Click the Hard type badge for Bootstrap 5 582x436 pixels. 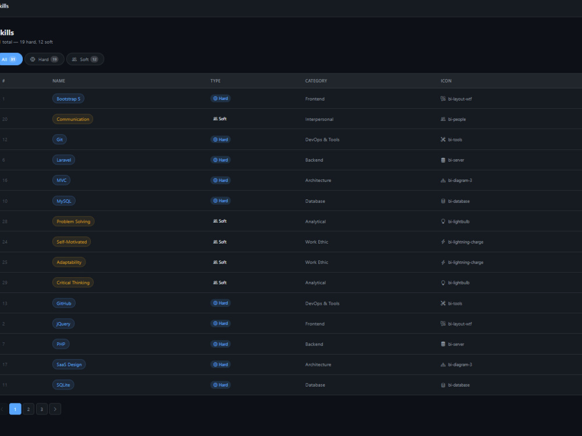(x=221, y=98)
